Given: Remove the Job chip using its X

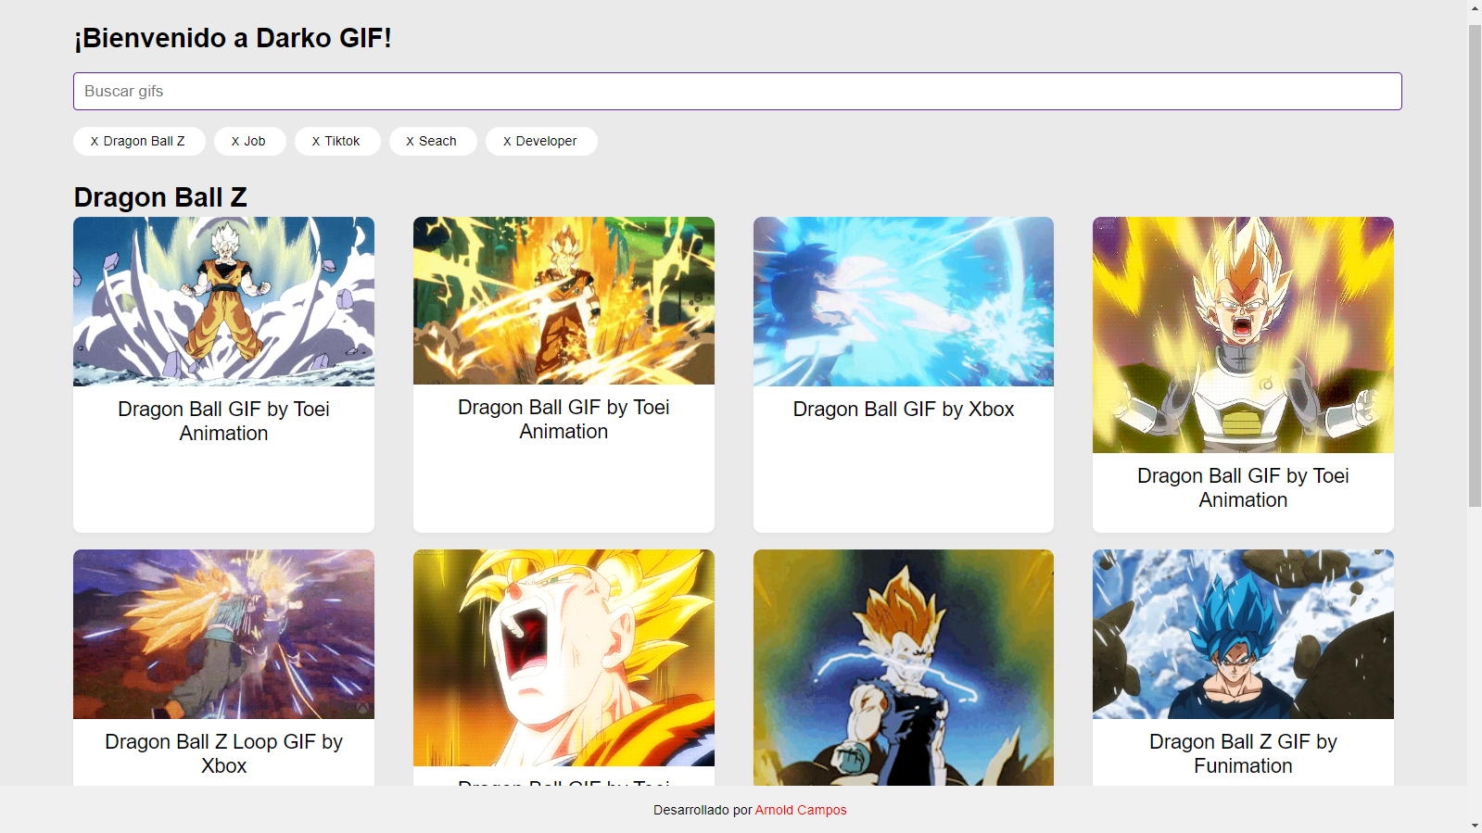Looking at the screenshot, I should (235, 142).
